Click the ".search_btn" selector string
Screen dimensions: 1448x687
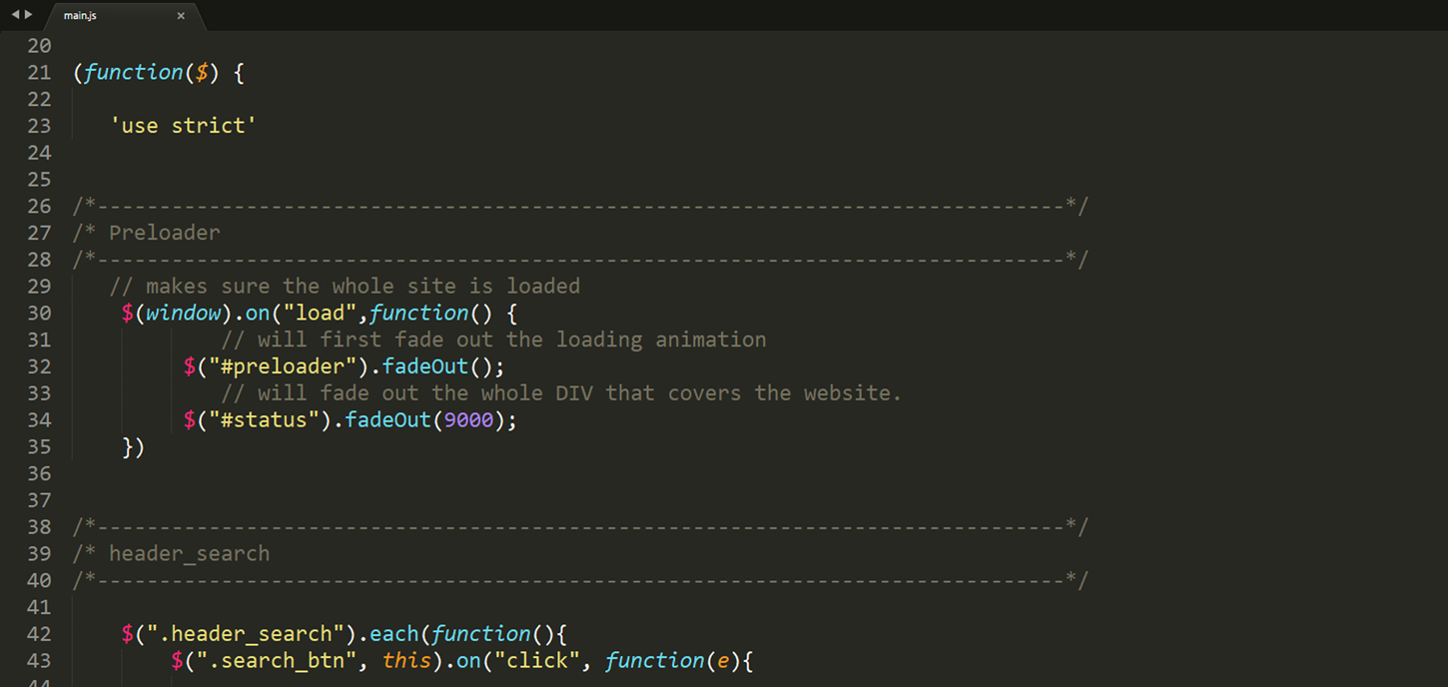coord(277,661)
